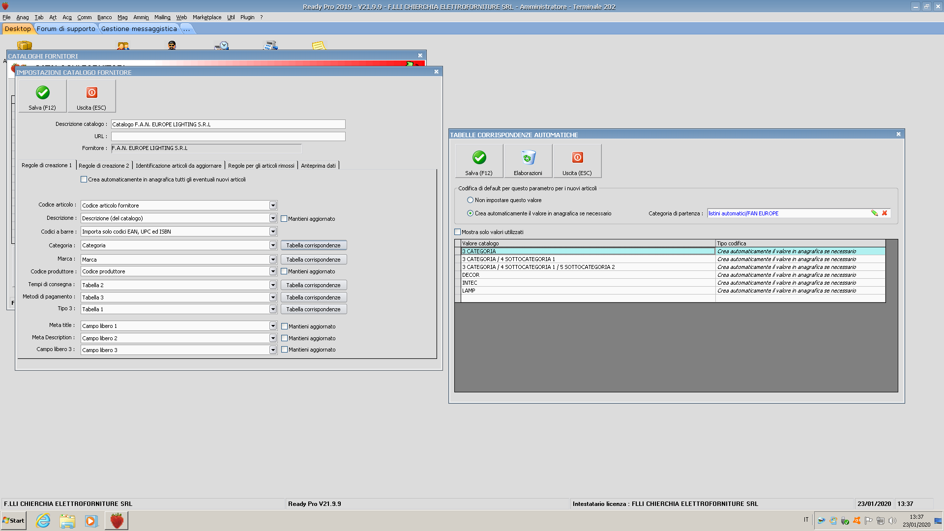This screenshot has height=531, width=944.
Task: Switch to Regole di creazione 2 tab
Action: pos(104,166)
